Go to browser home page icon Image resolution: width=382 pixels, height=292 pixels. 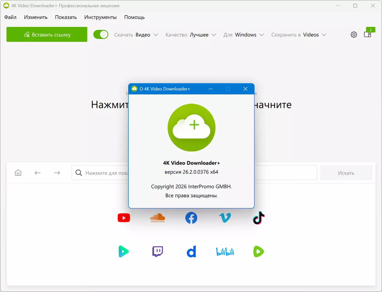click(18, 173)
